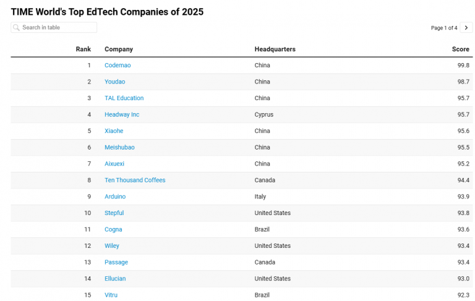Open the Ten Thousand Coffees link

coord(135,180)
